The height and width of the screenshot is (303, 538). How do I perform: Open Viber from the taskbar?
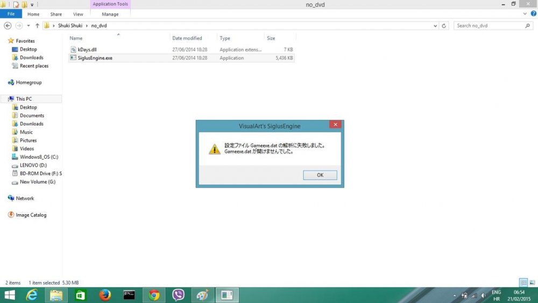pyautogui.click(x=178, y=295)
